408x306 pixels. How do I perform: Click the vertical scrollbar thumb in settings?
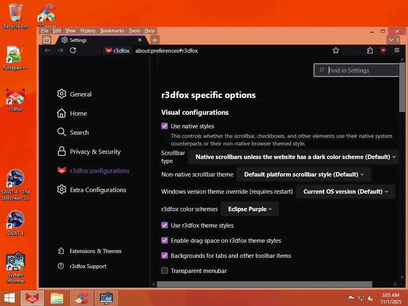[x=402, y=87]
